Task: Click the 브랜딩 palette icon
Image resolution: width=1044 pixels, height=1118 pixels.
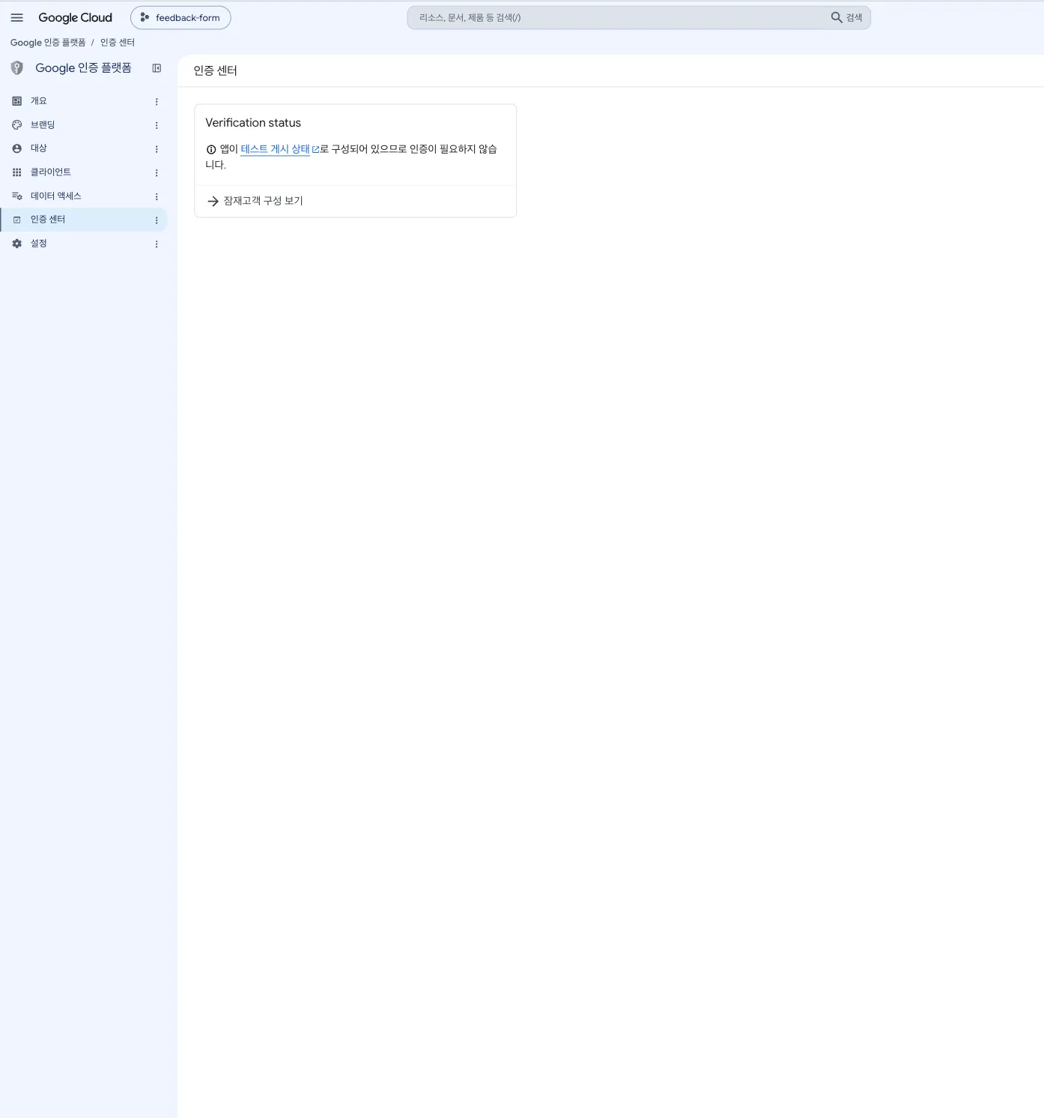Action: (x=17, y=125)
